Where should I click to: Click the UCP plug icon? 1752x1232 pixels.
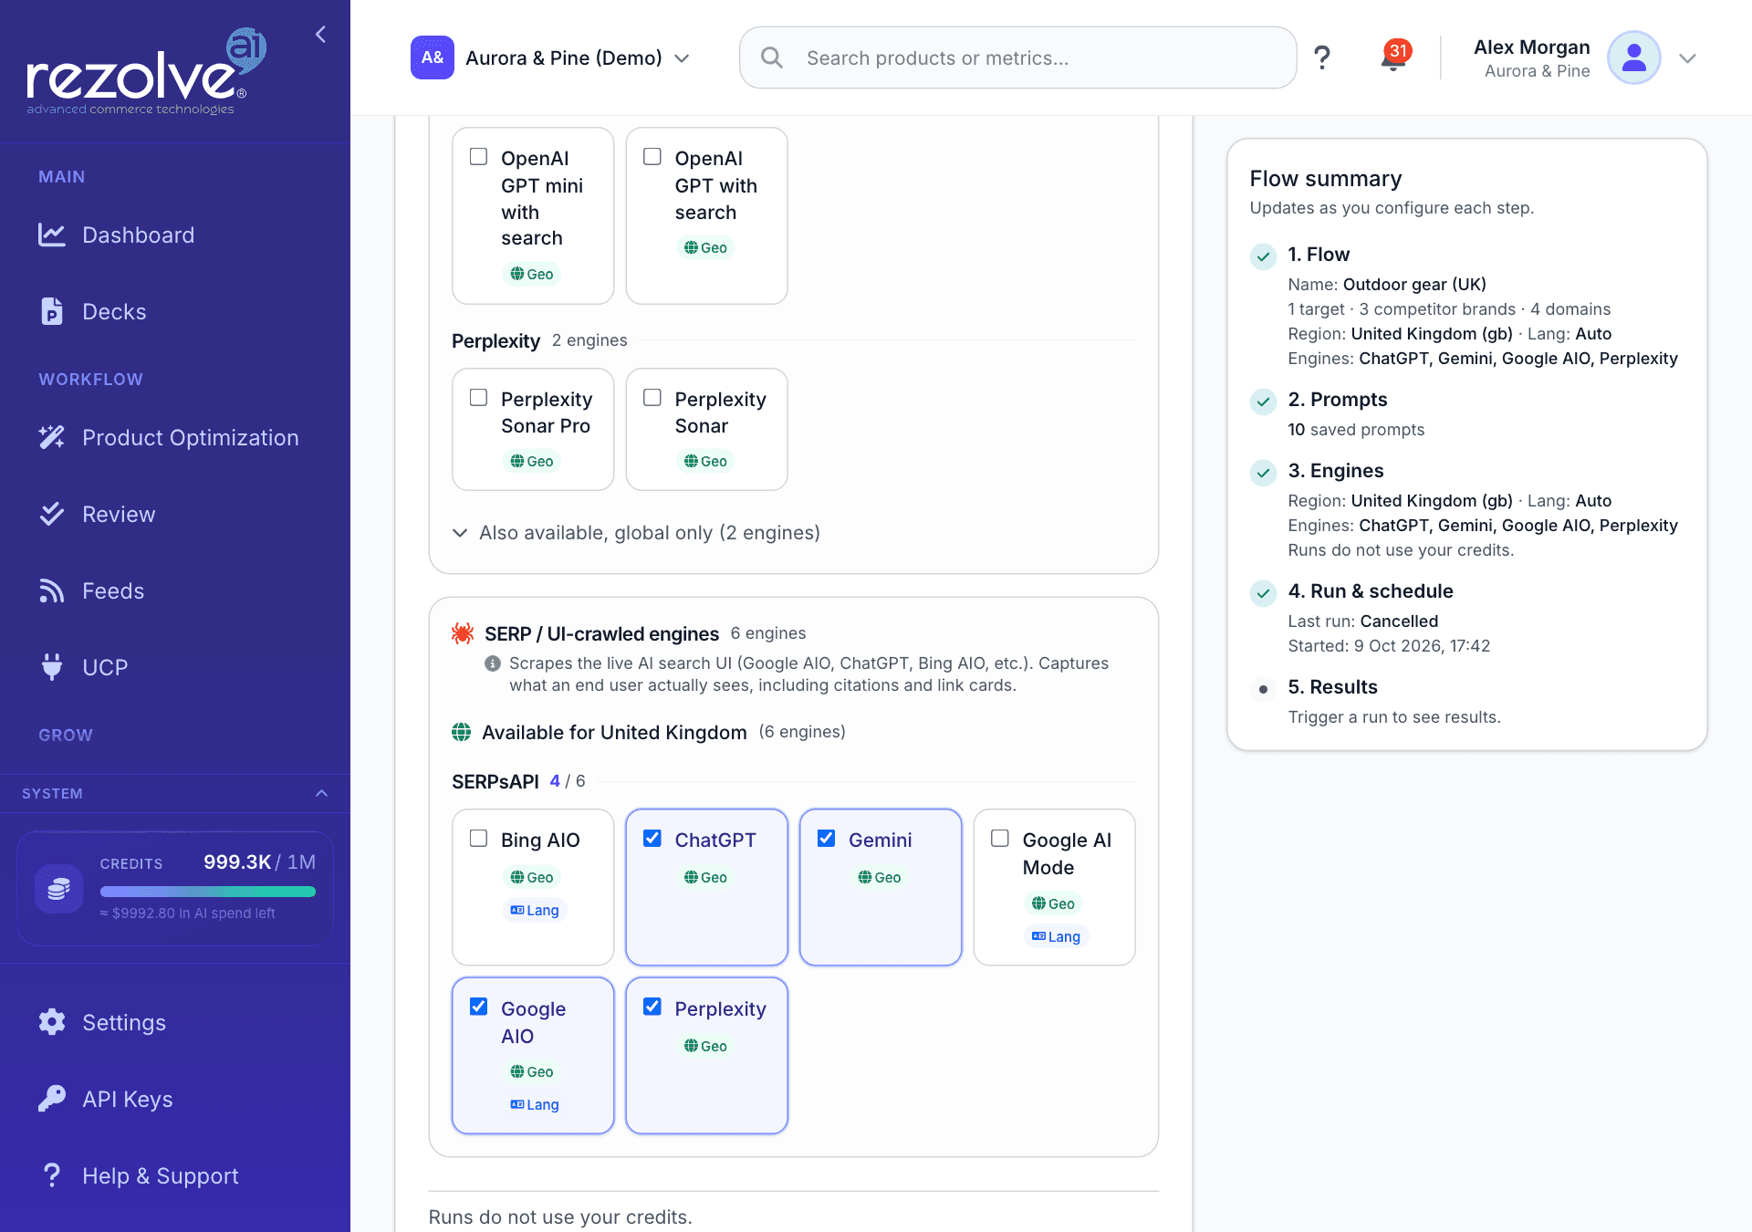(x=52, y=667)
